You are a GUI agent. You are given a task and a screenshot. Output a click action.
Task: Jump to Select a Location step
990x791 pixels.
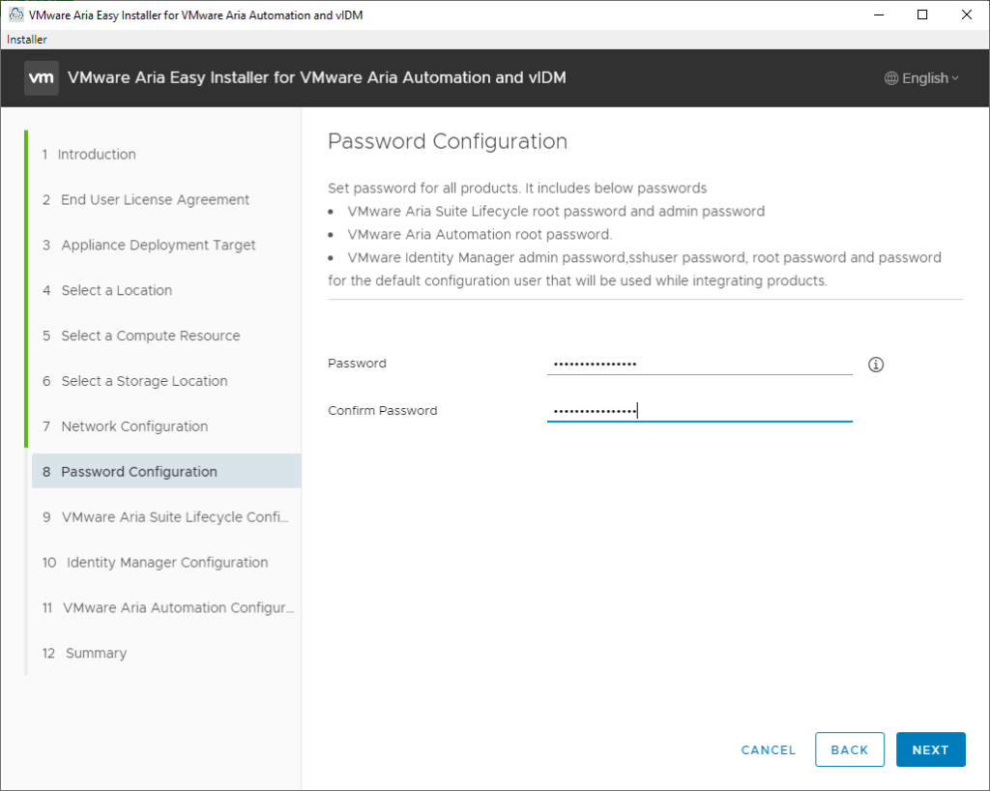(116, 291)
